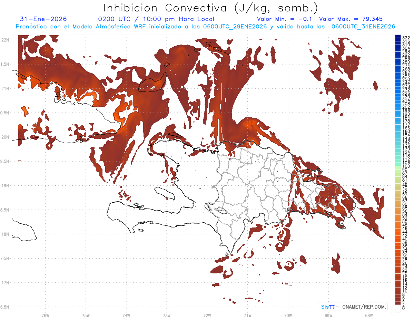414x320 pixels.
Task: Click the '72W' longitude label
Action: (x=207, y=315)
